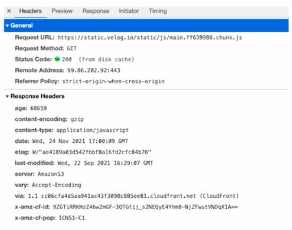Click the content-type application/javascript value
Screen dimensions: 292x230
pyautogui.click(x=92, y=130)
